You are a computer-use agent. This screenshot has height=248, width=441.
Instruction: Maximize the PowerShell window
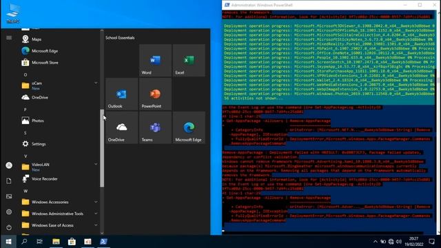pos(420,5)
